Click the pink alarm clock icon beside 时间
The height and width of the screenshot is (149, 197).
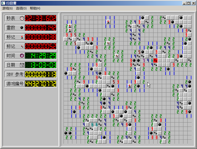point(22,56)
